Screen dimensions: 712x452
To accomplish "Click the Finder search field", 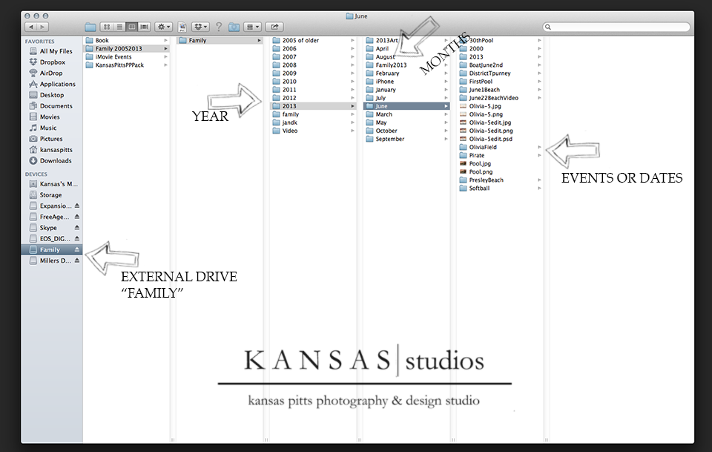I will (x=616, y=27).
